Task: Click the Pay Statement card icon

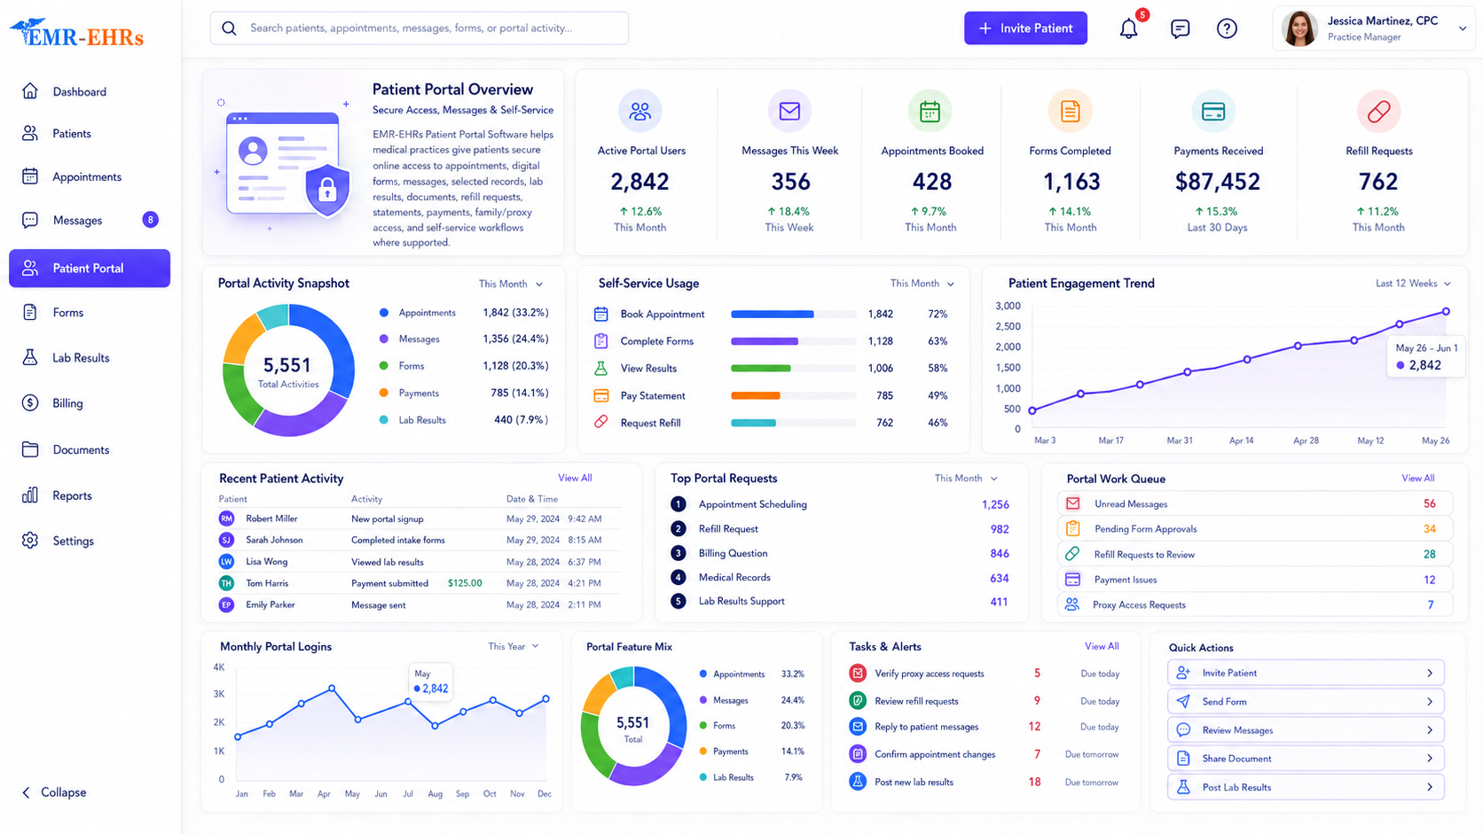Action: [600, 395]
